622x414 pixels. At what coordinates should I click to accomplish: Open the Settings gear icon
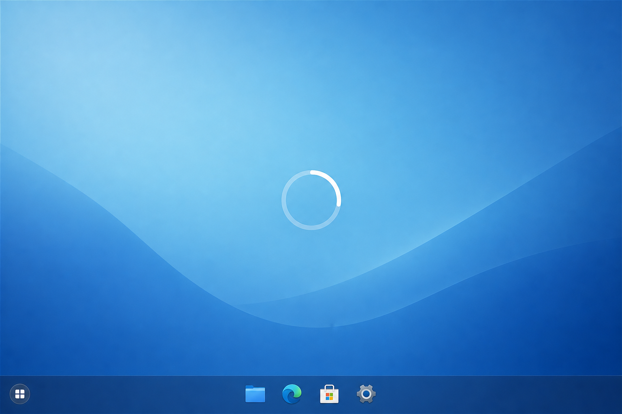point(366,394)
